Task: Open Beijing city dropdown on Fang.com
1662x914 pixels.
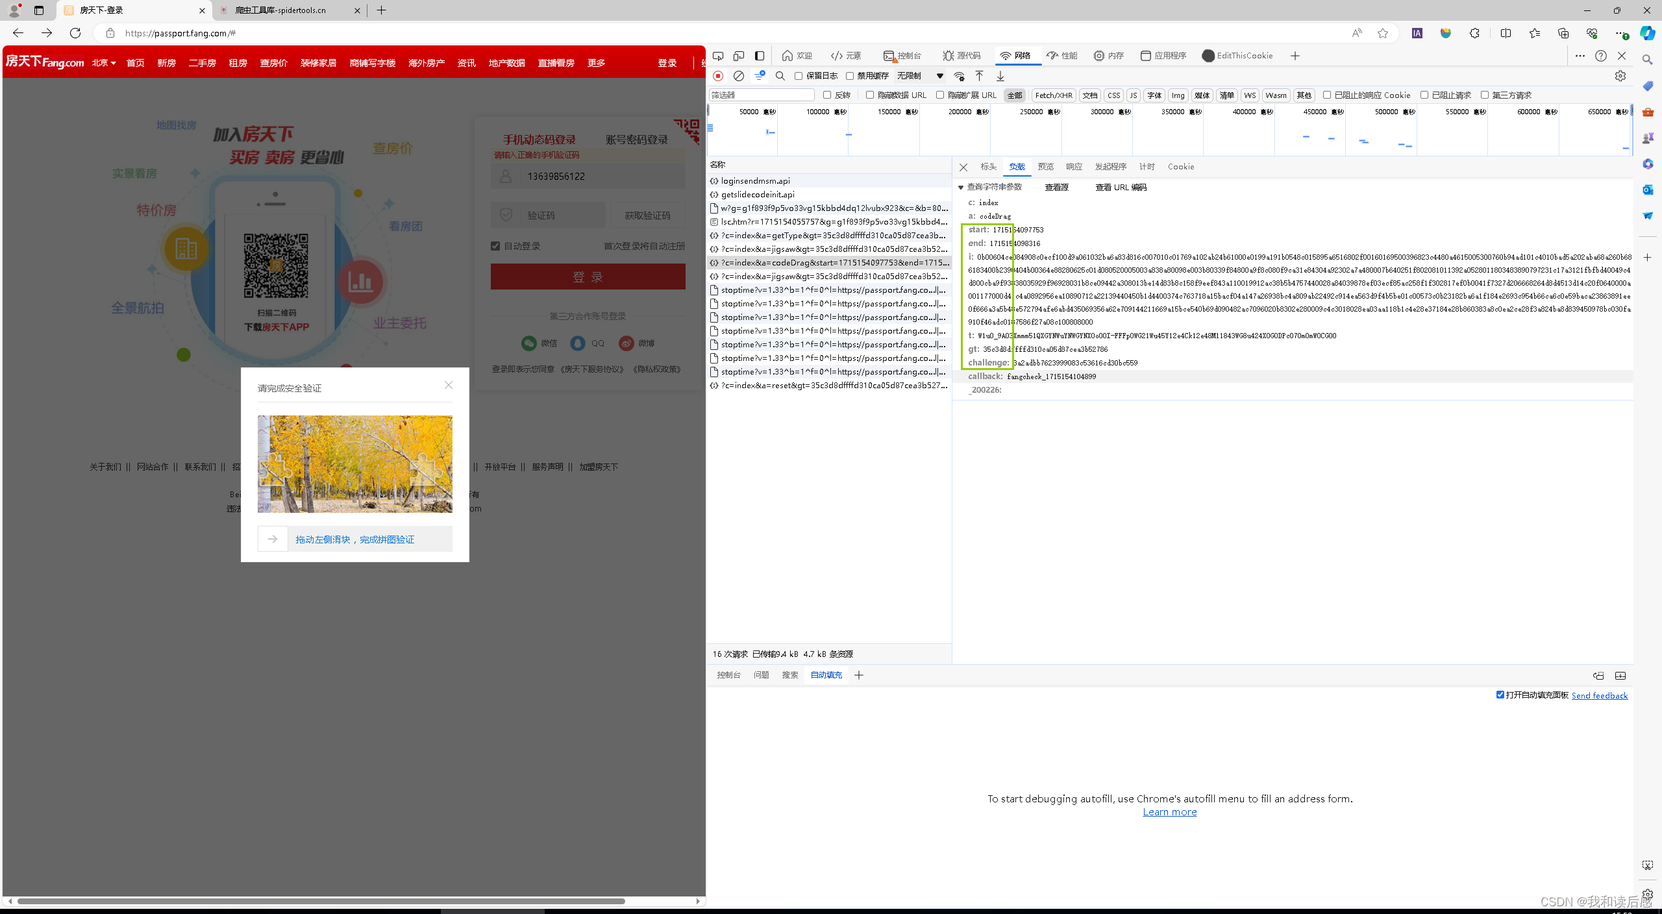Action: point(104,63)
